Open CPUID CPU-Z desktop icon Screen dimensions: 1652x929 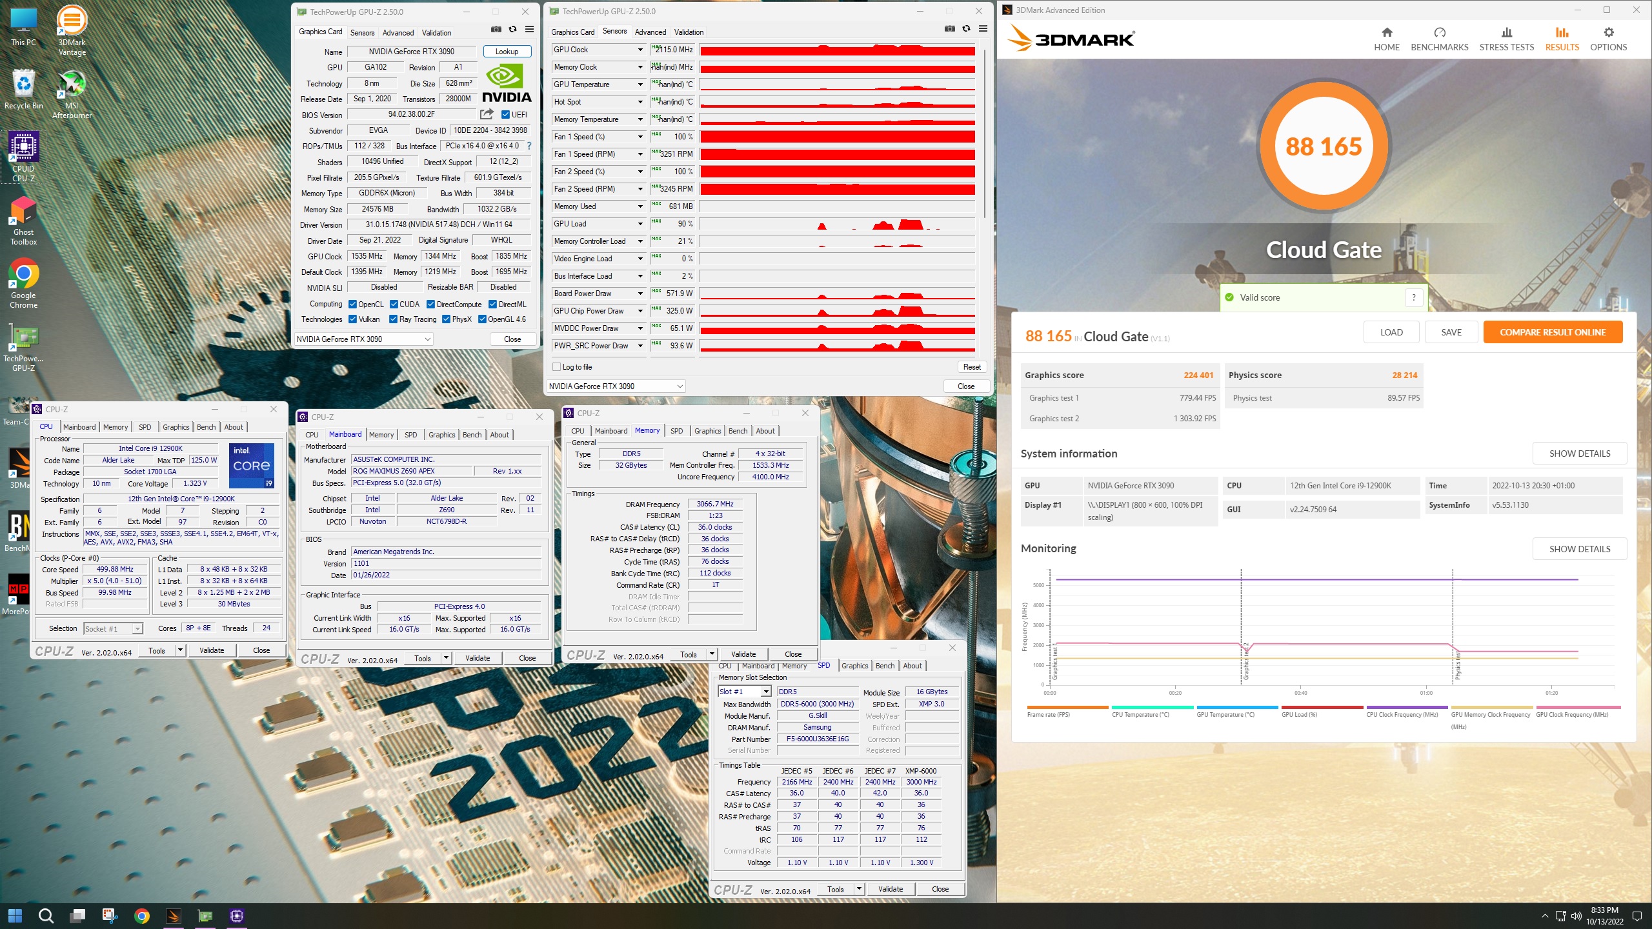tap(23, 157)
